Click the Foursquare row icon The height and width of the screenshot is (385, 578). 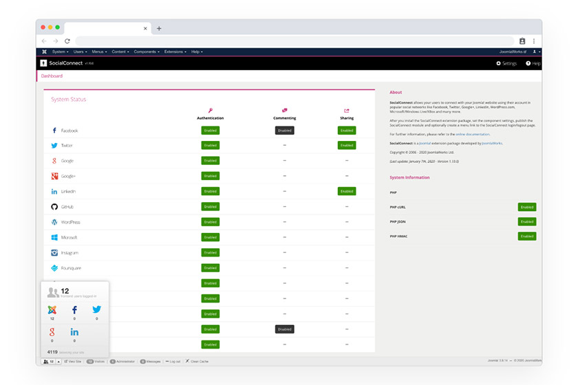[54, 268]
